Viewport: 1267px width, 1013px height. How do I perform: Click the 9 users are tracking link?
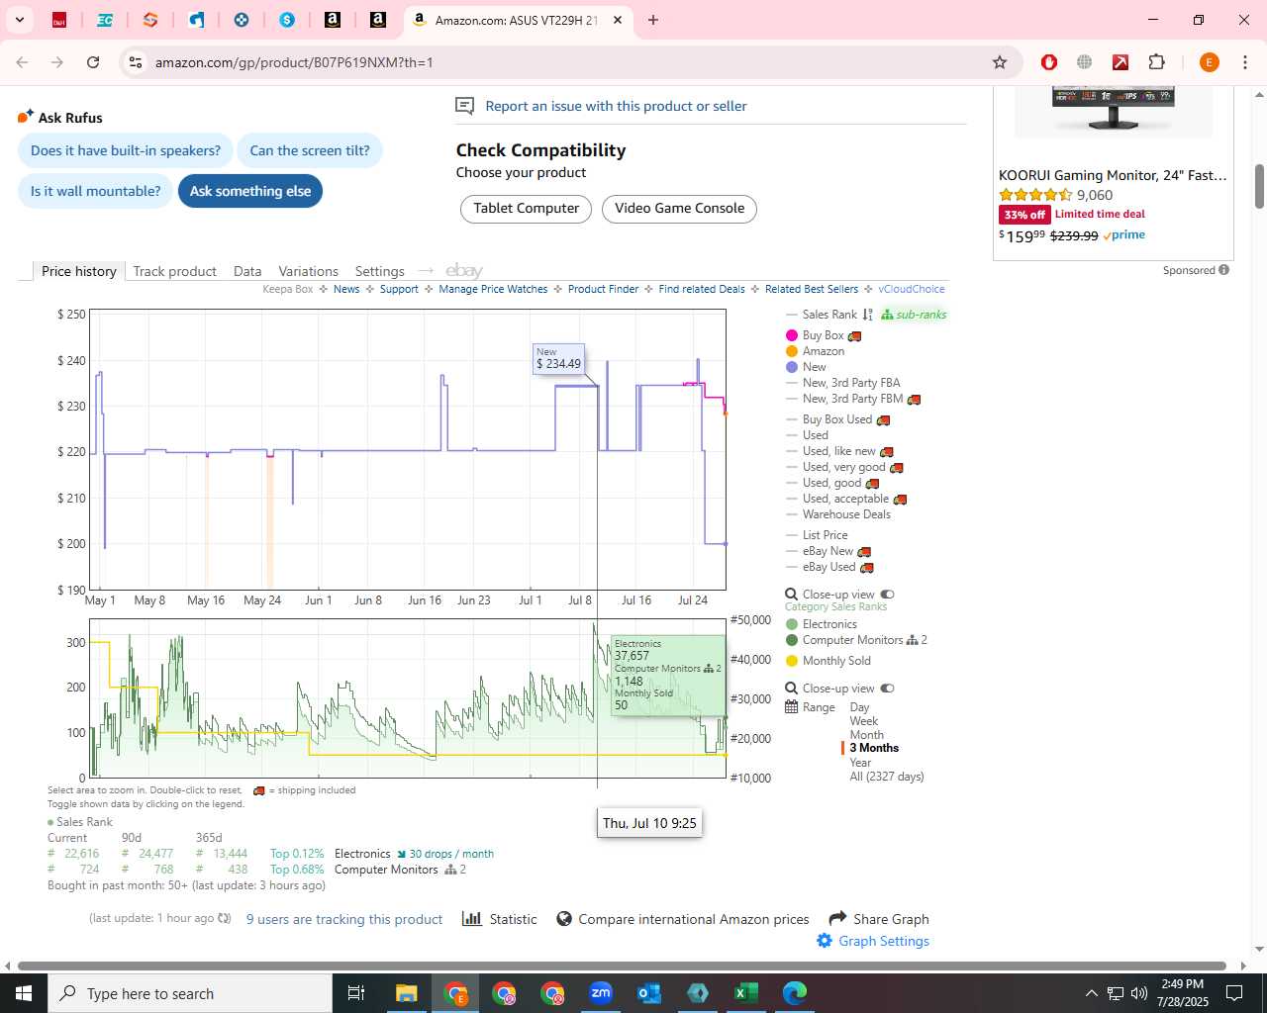coord(344,919)
